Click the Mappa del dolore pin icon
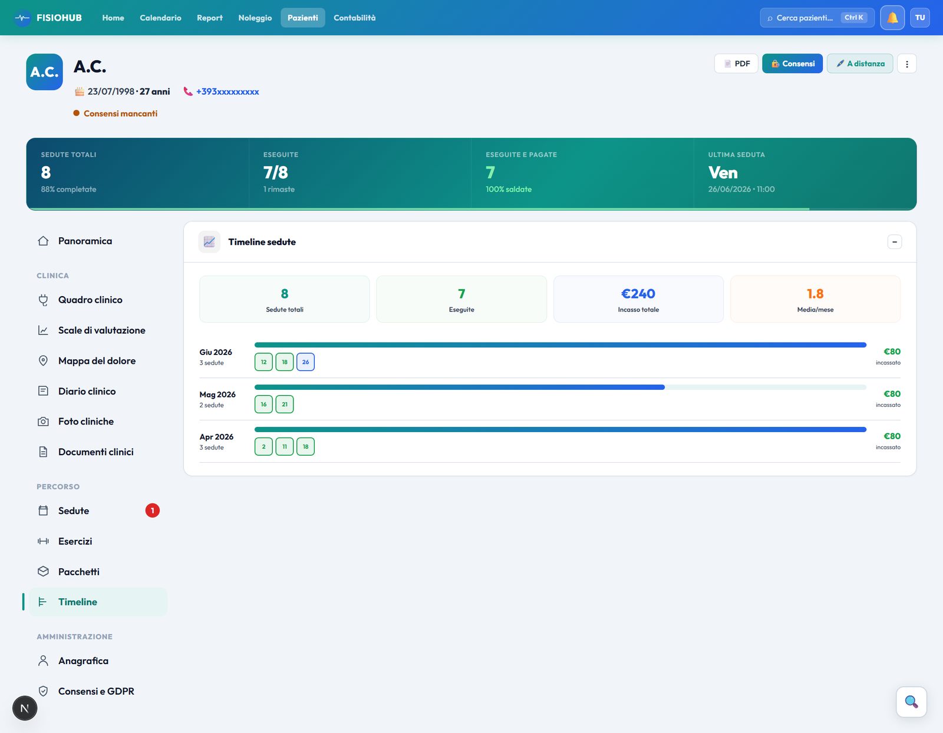This screenshot has width=943, height=733. tap(43, 361)
